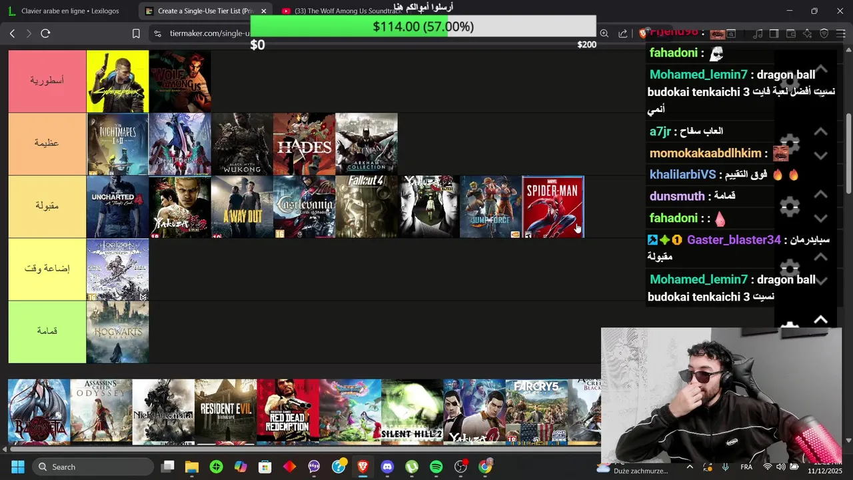Select the Cyberpunk cover in أسطورية tier
Screen dimensions: 853x480
(x=117, y=81)
